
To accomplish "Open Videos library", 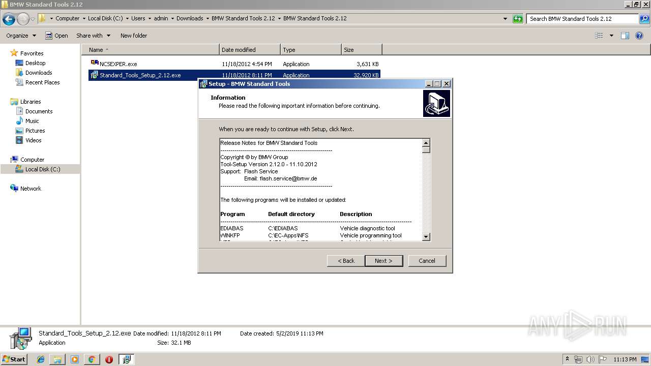I will (x=33, y=140).
